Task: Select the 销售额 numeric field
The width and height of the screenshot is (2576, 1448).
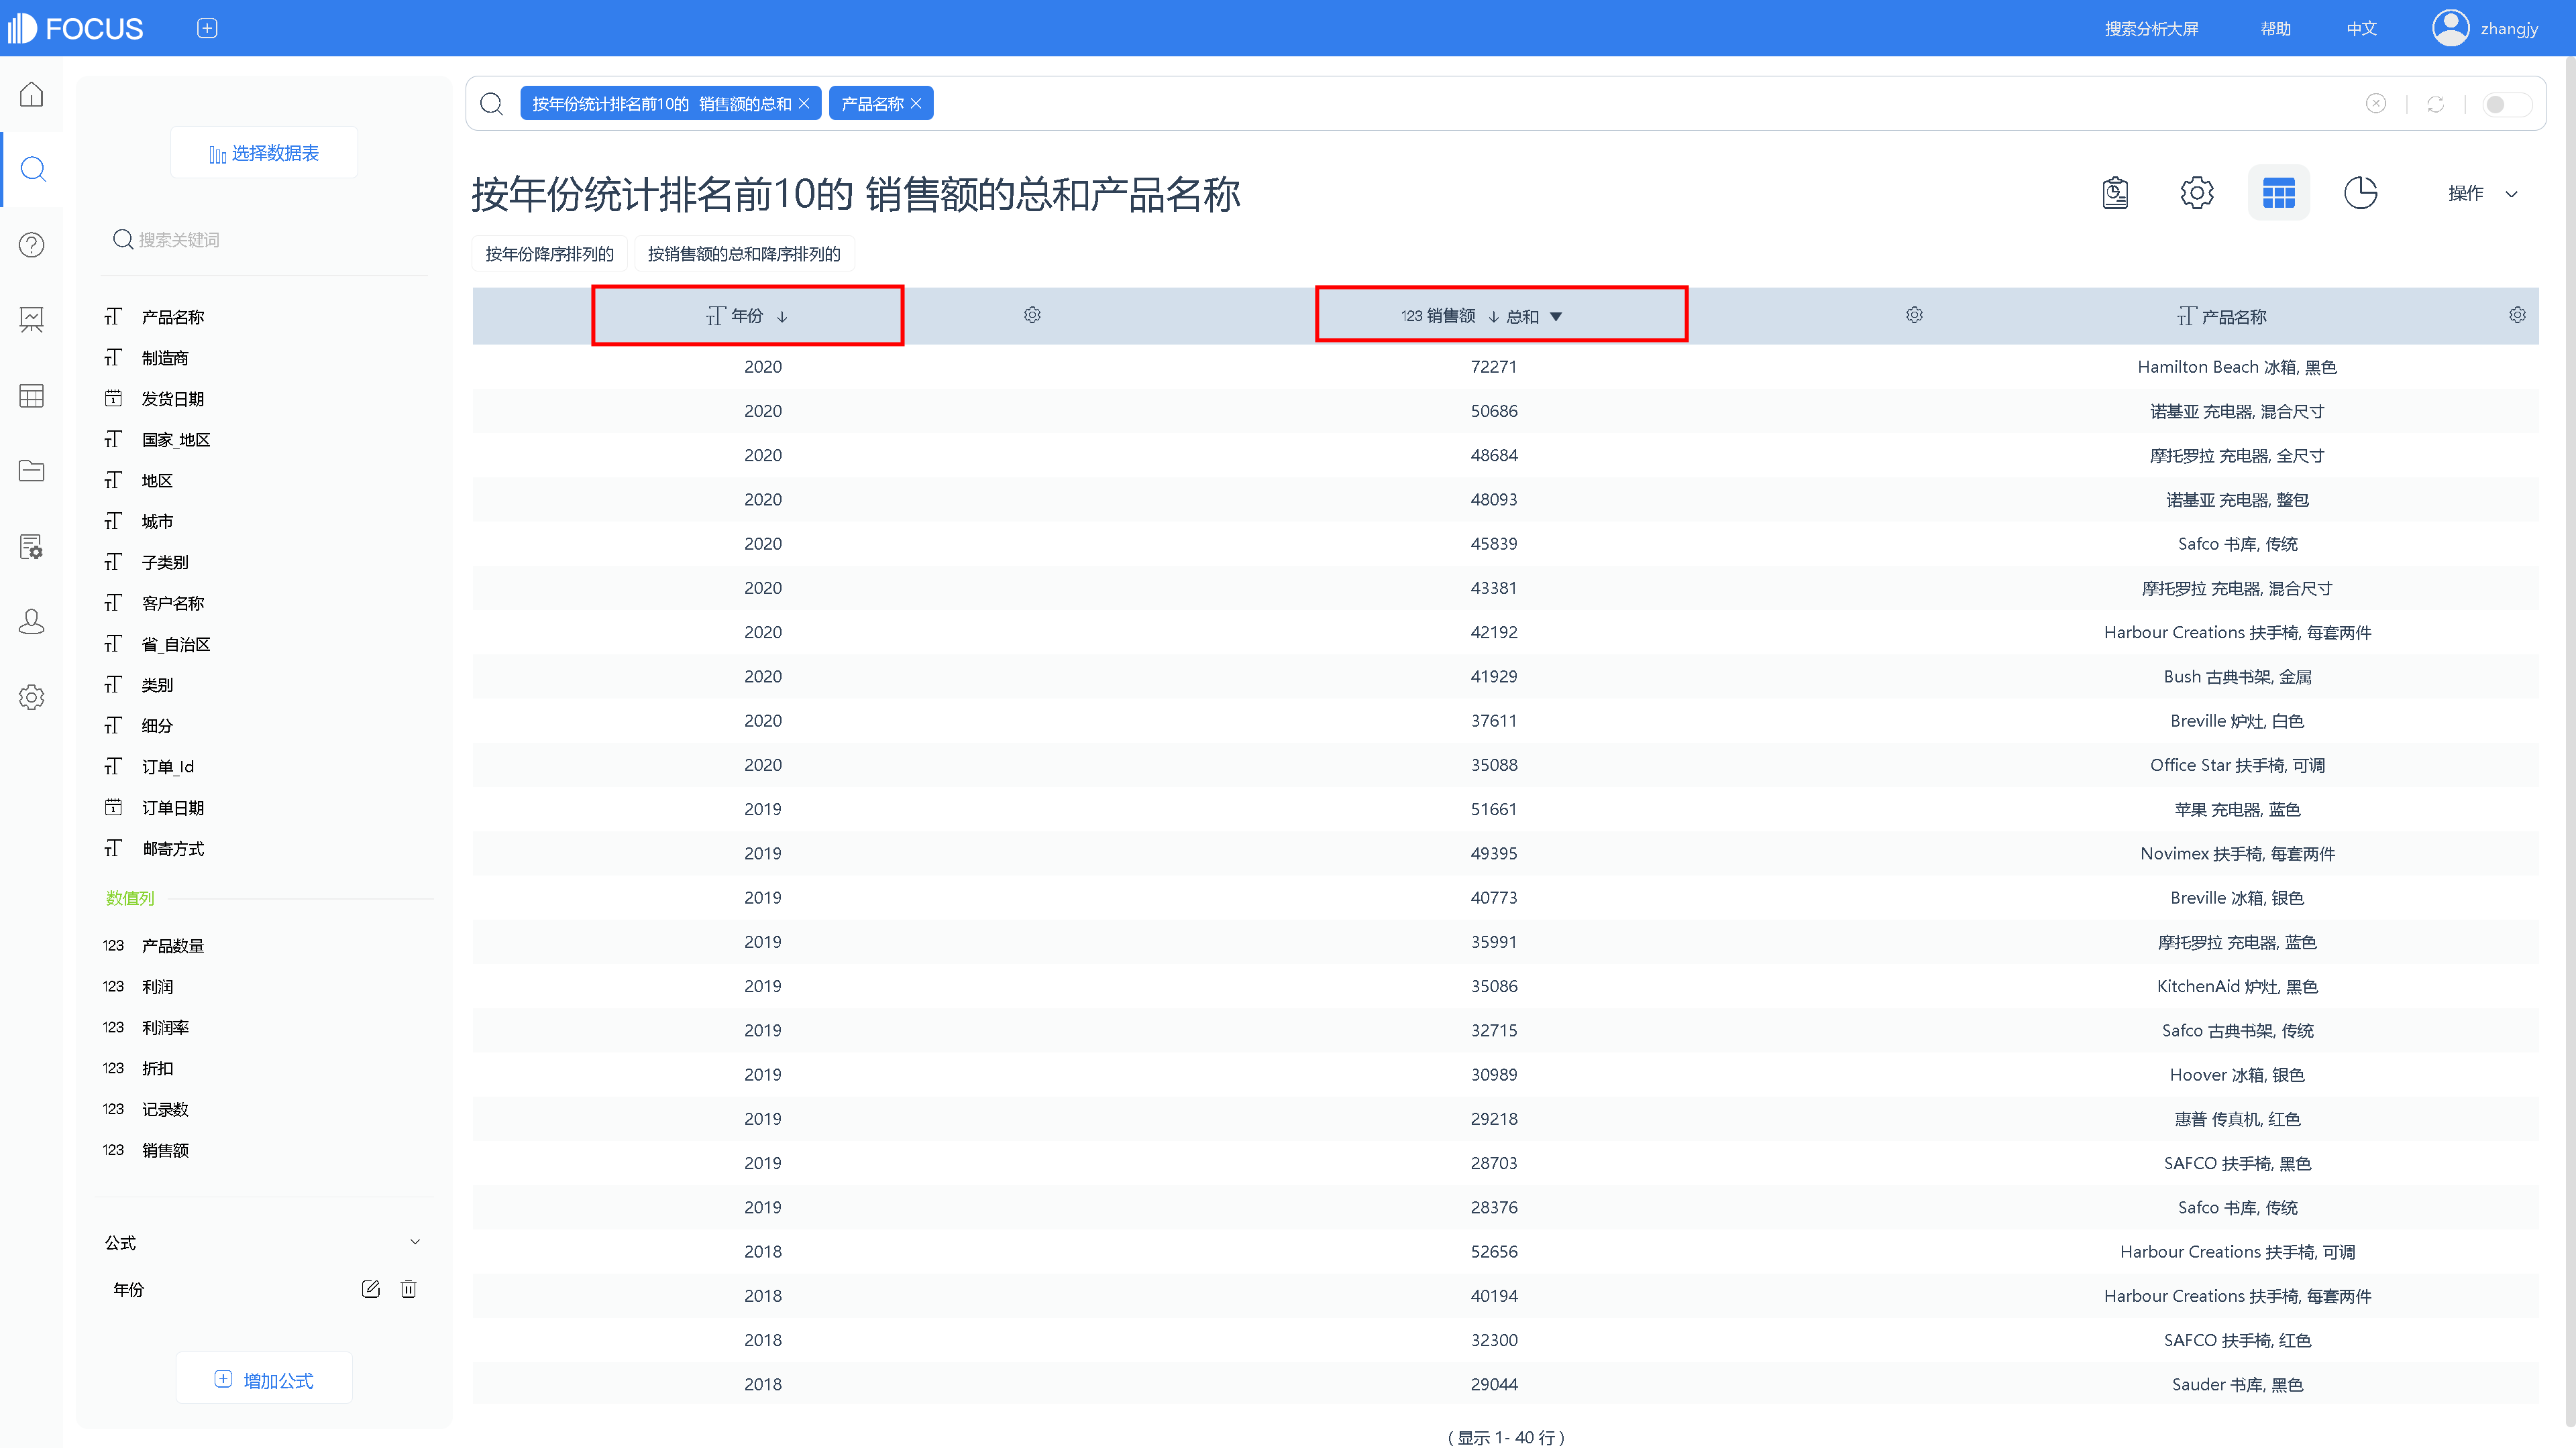Action: pos(165,1150)
